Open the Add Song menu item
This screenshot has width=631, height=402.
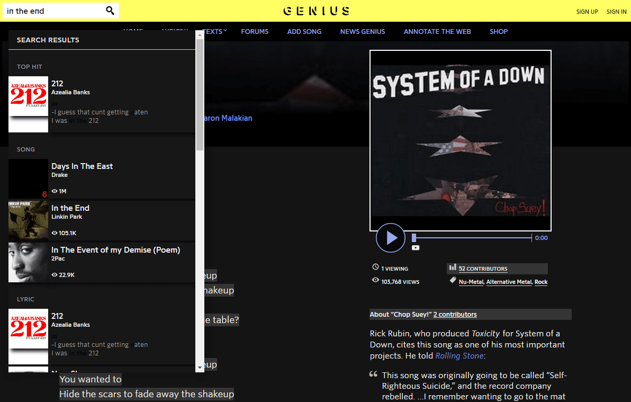[x=304, y=31]
